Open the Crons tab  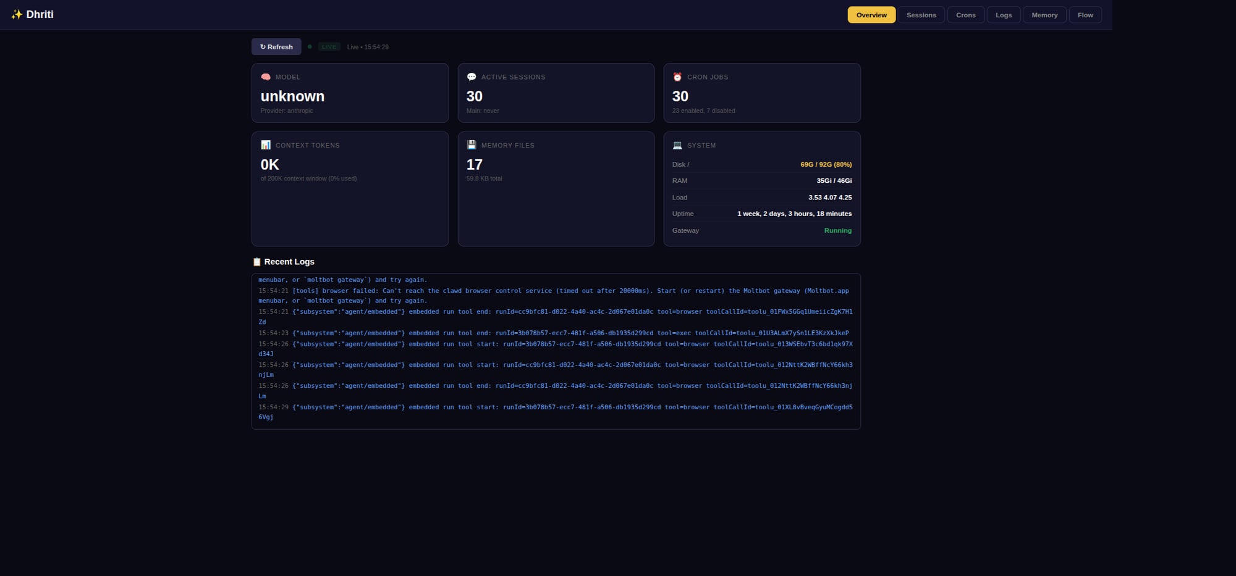click(x=965, y=15)
